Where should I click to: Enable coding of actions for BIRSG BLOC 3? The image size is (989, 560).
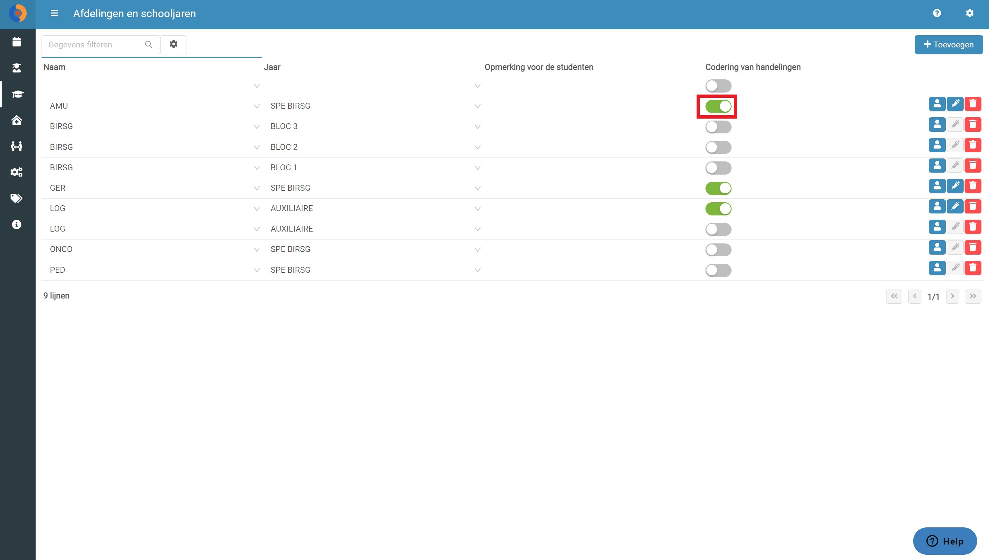pyautogui.click(x=718, y=127)
